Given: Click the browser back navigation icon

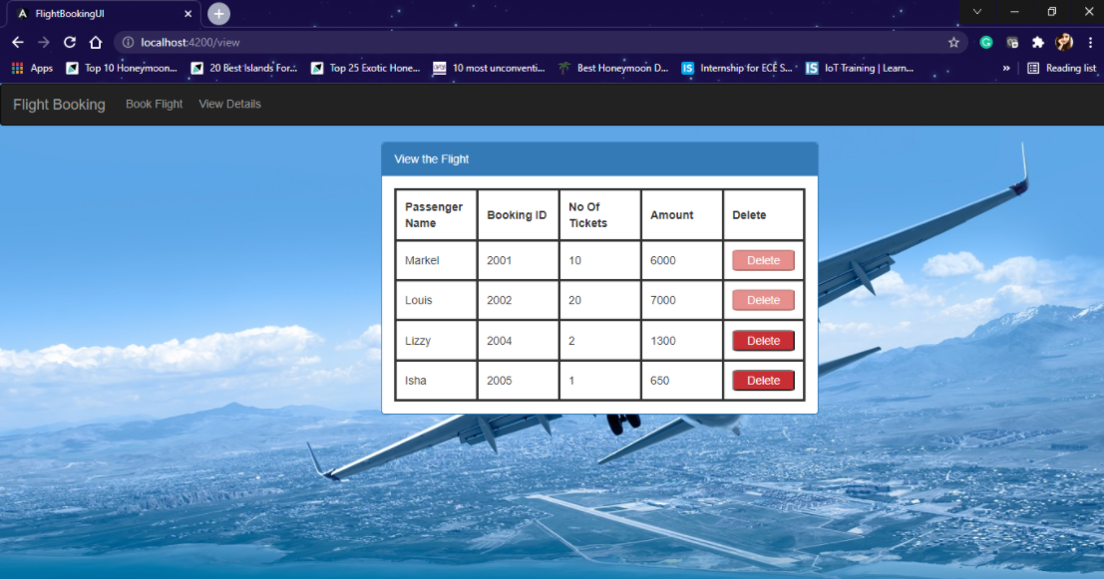Looking at the screenshot, I should tap(17, 43).
